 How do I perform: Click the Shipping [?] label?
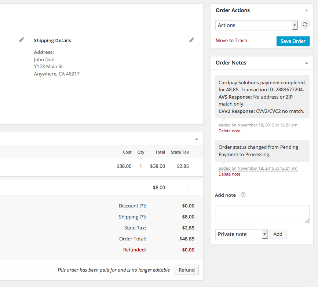coord(132,217)
